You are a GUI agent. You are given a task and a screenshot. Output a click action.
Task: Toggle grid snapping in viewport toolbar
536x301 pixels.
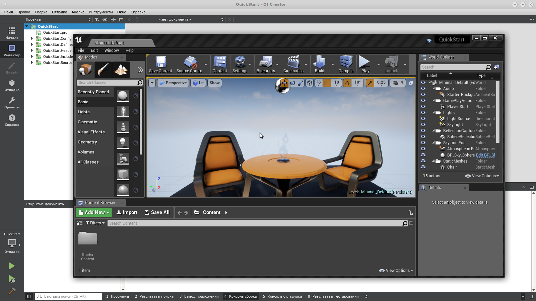tap(327, 83)
